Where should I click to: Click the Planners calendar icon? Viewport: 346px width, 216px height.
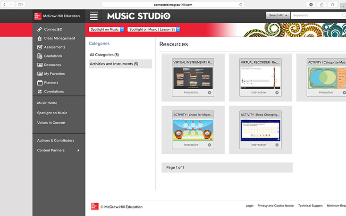[40, 83]
